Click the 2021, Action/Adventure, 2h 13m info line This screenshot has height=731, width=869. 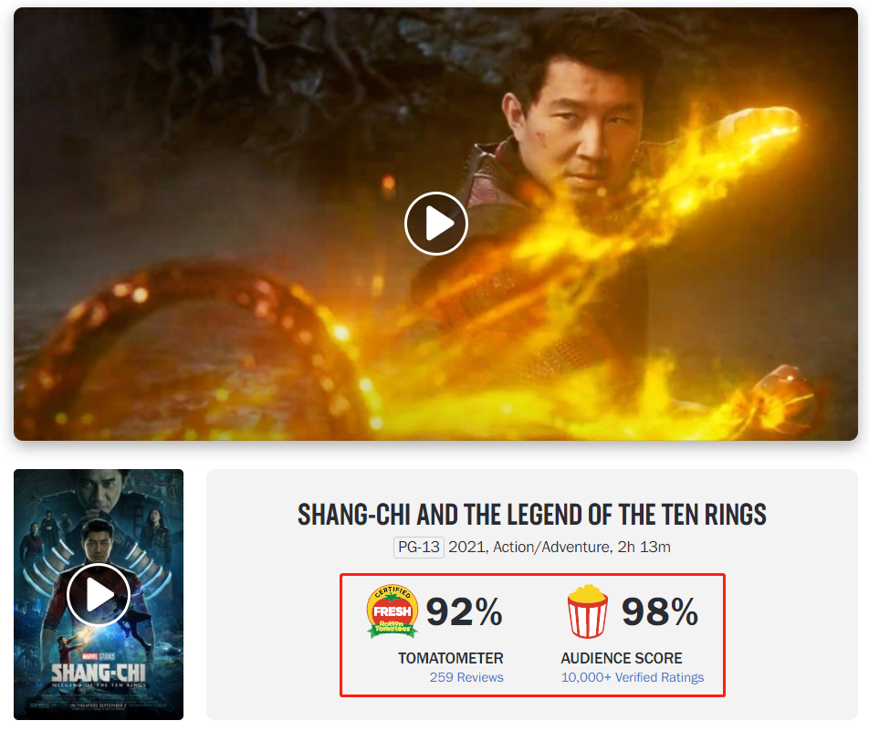(x=560, y=547)
